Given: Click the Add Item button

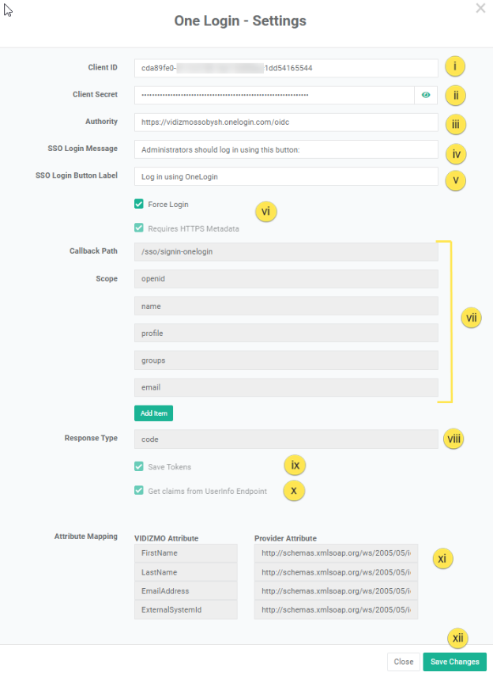Looking at the screenshot, I should click(153, 413).
